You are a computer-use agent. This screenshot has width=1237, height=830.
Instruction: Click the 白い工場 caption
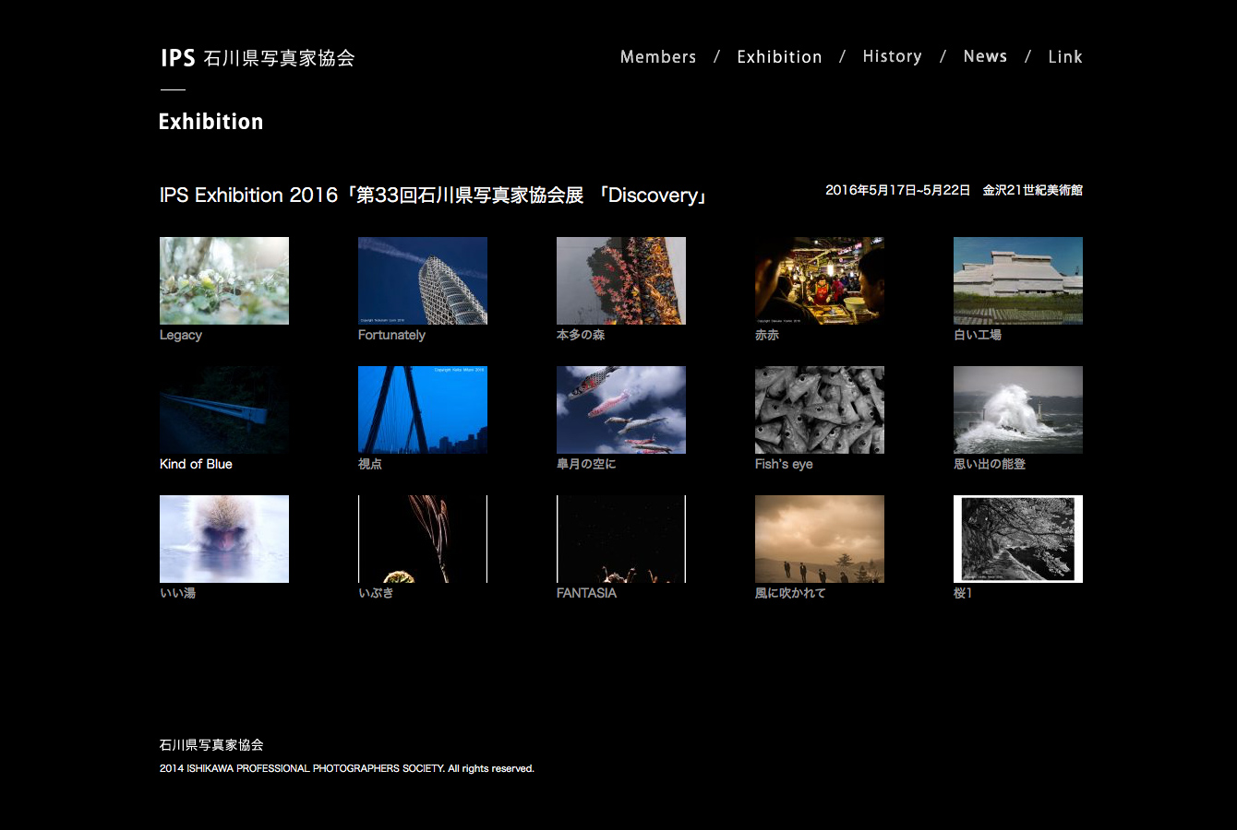pos(978,335)
